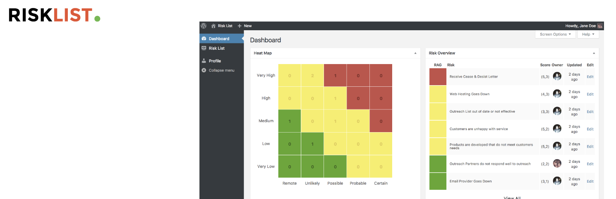The height and width of the screenshot is (199, 616).
Task: Click the Risk List sidebar icon
Action: pos(204,48)
